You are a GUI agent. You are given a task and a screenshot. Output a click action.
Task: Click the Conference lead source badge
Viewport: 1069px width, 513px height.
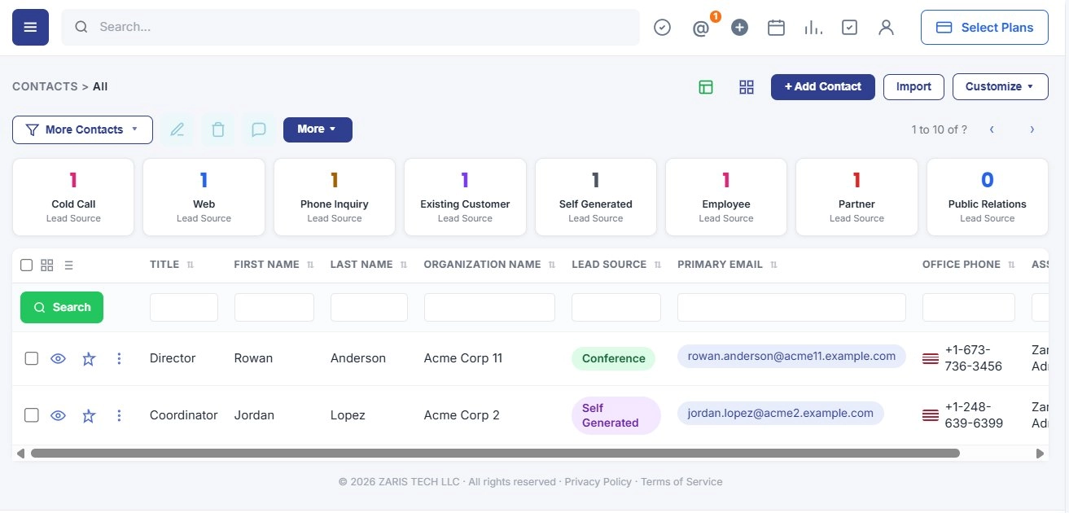point(613,358)
